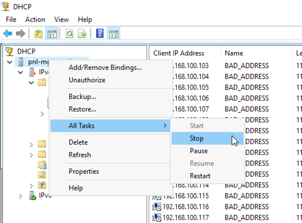Click the IPv4 node icon in tree
302x223 pixels.
coord(33,72)
